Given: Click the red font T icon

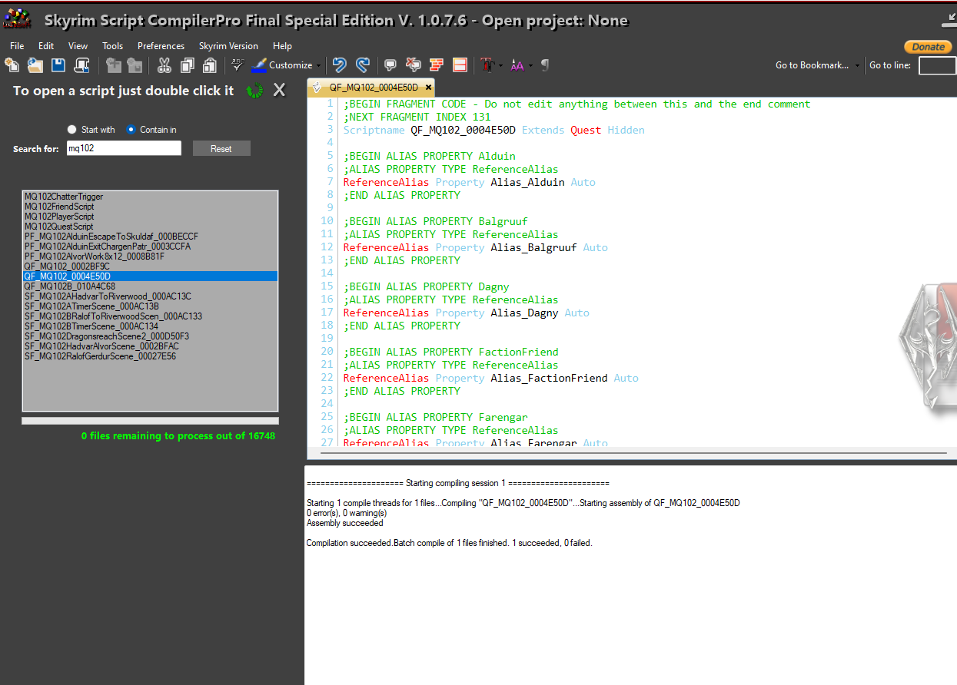Looking at the screenshot, I should coord(487,65).
